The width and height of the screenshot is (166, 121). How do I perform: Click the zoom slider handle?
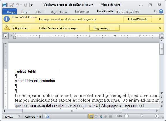point(142,116)
